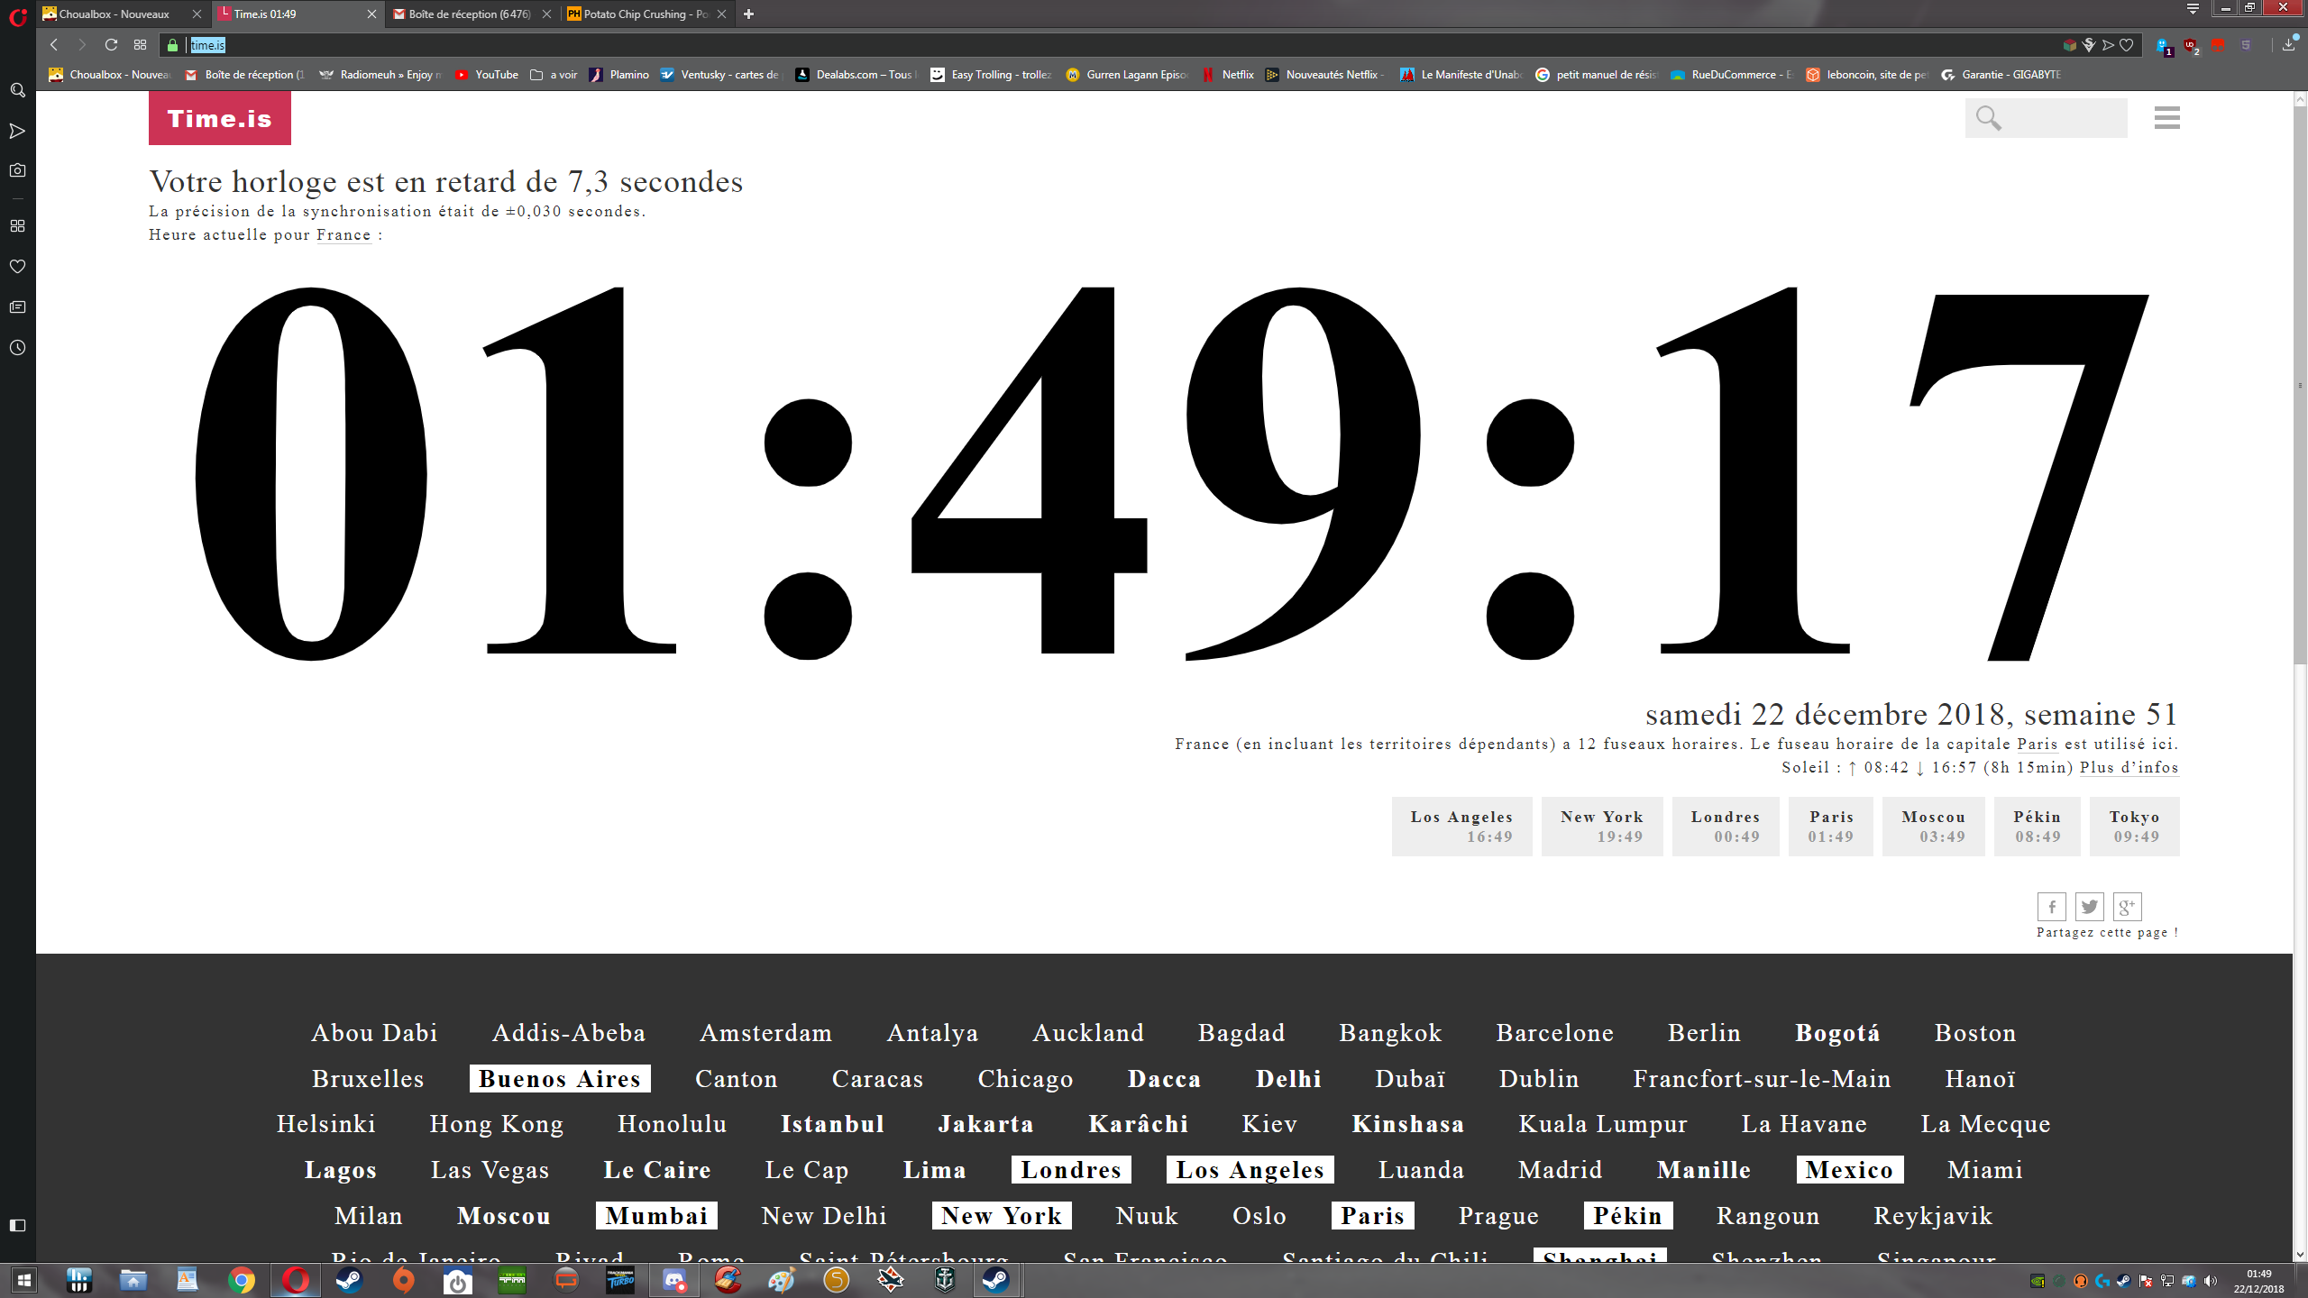Open Opera sidebar news icon

coord(17,307)
